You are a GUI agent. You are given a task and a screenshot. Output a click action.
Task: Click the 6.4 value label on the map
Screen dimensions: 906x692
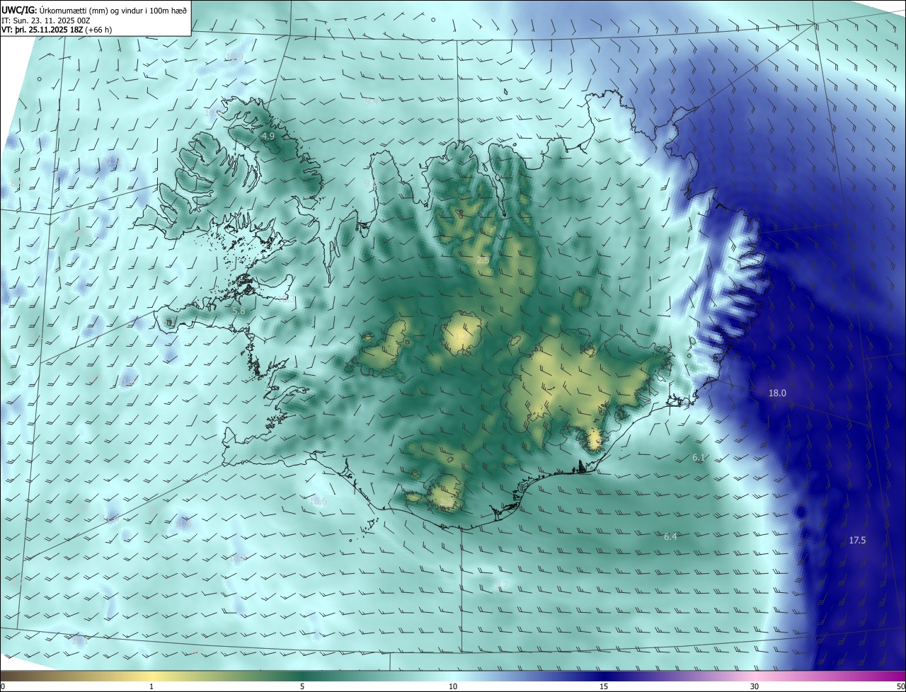(x=670, y=537)
